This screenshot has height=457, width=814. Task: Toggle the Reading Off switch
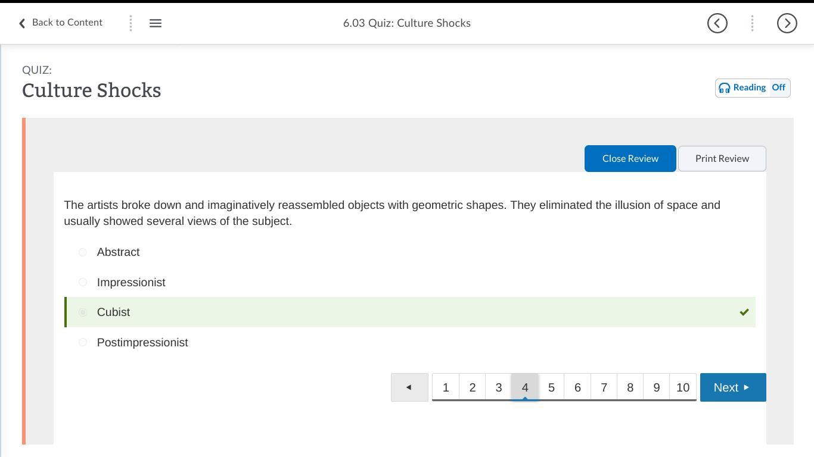point(779,88)
